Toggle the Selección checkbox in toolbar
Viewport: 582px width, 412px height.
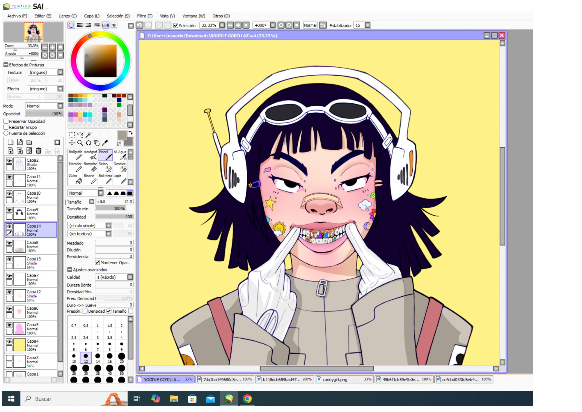[176, 26]
